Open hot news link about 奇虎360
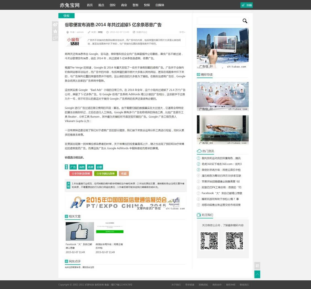 pyautogui.click(x=221, y=164)
